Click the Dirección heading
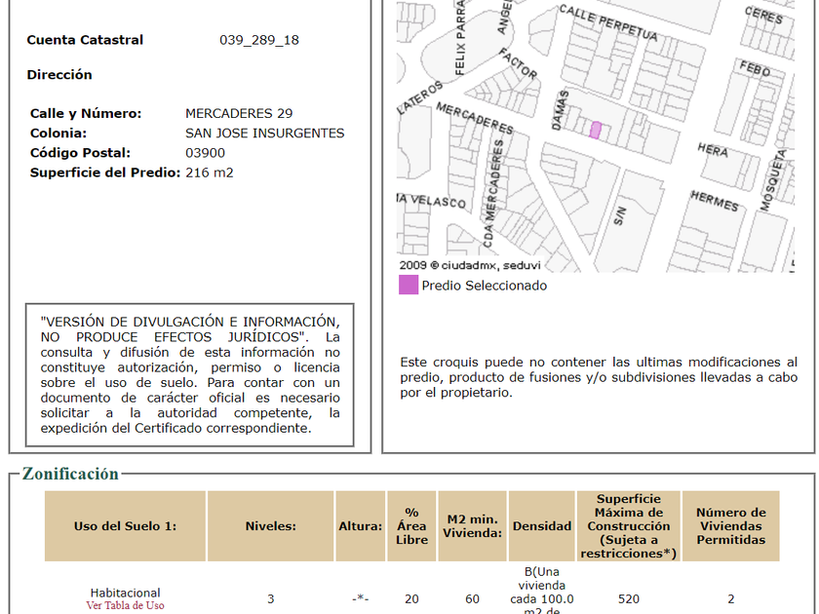This screenshot has width=819, height=614. (x=59, y=75)
